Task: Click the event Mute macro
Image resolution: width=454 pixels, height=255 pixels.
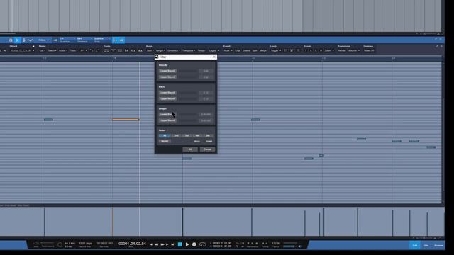Action: click(228, 50)
